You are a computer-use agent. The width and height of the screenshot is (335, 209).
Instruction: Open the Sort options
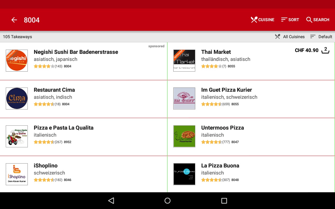coord(290,20)
